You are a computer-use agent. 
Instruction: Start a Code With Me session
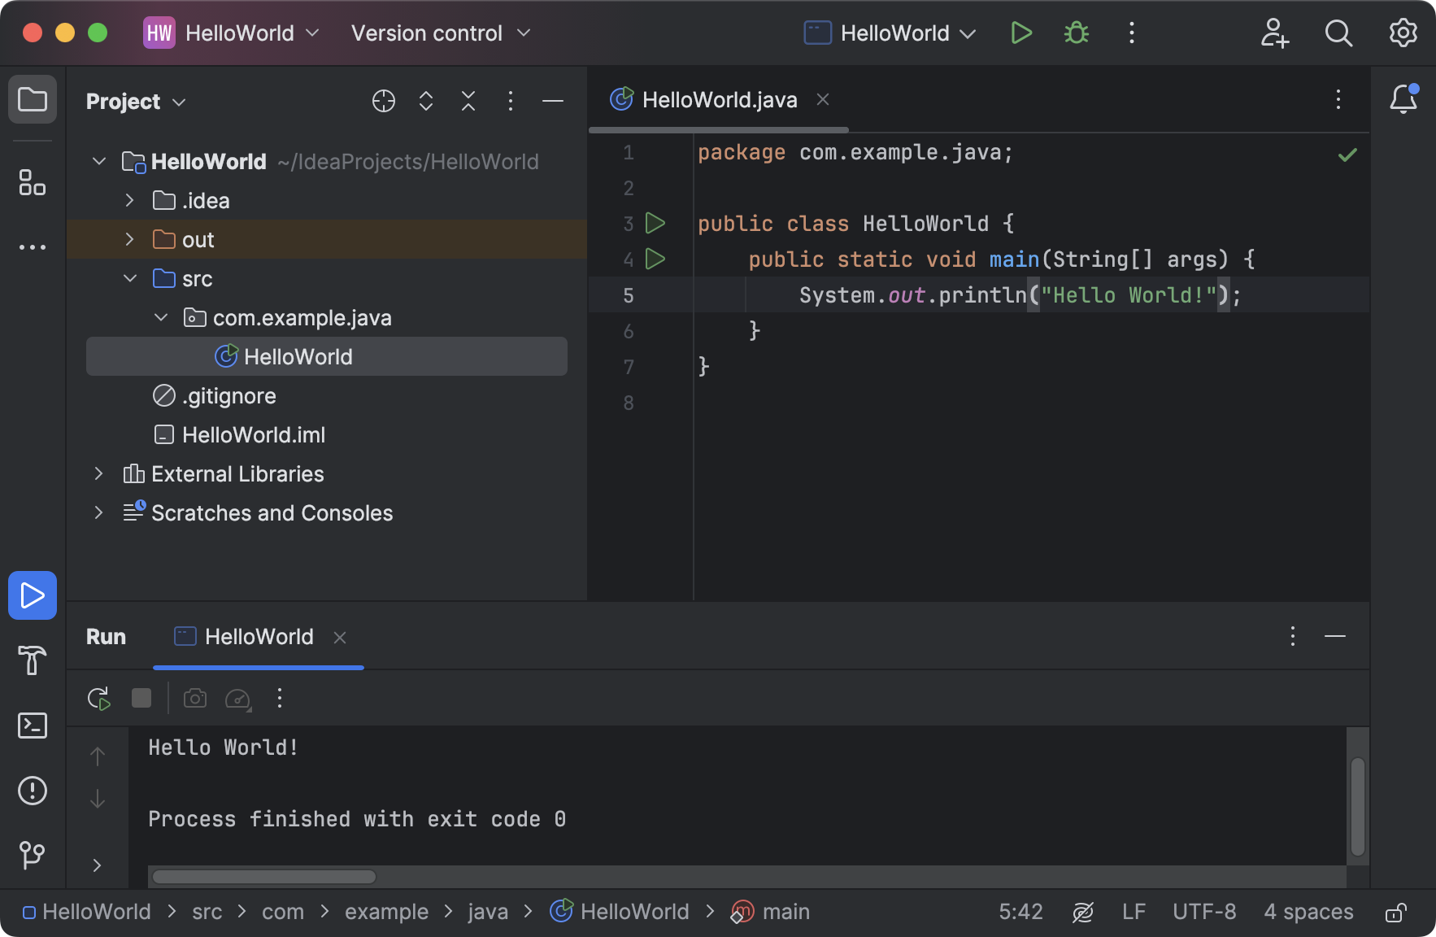click(1274, 33)
